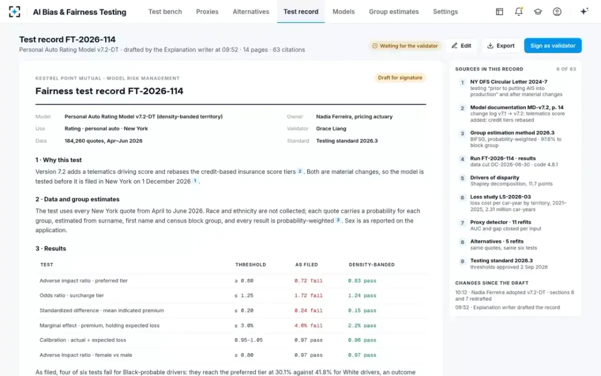Click the Testing standard 2026.3 field value
Viewport: 601px width, 376px height.
point(347,141)
